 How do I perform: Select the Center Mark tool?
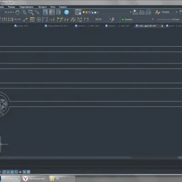[39, 20]
